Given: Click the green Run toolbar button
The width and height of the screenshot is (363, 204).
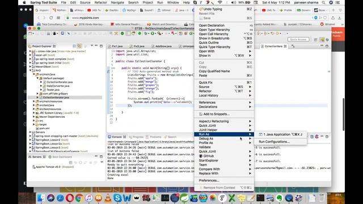Looking at the screenshot, I should point(153,33).
